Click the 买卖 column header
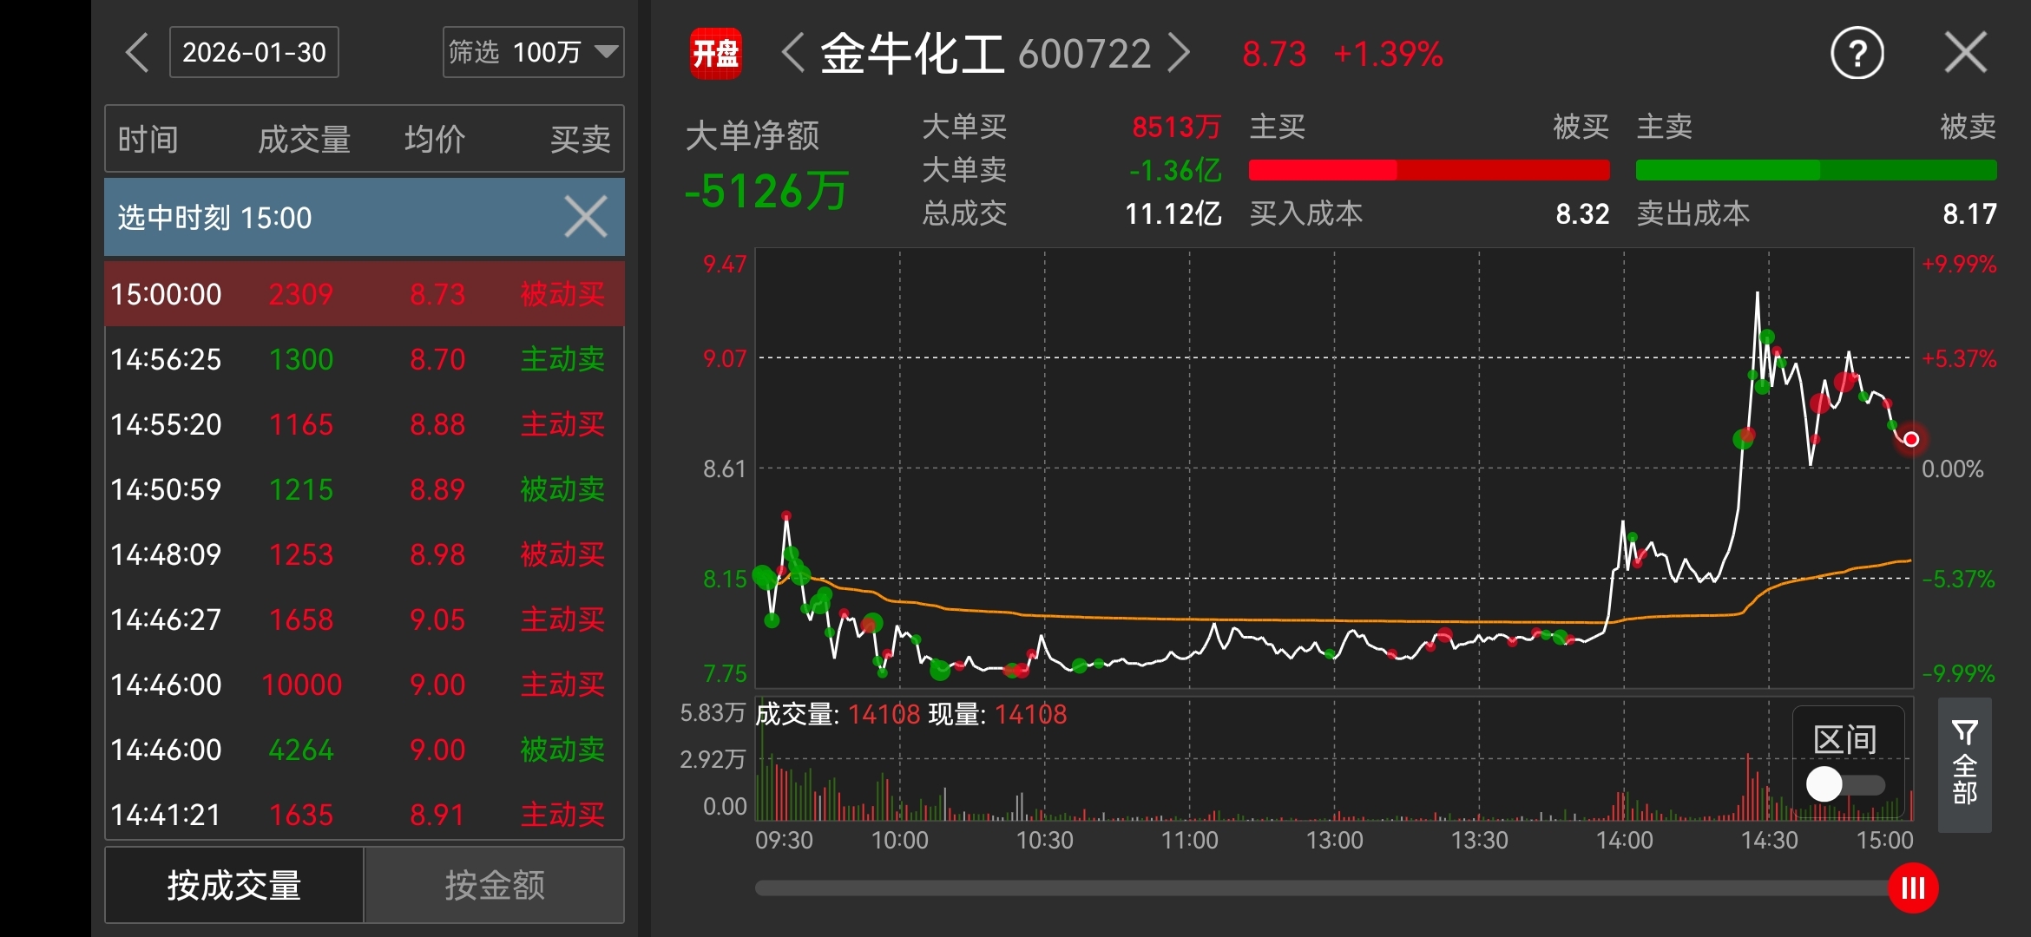This screenshot has width=2031, height=937. [580, 139]
